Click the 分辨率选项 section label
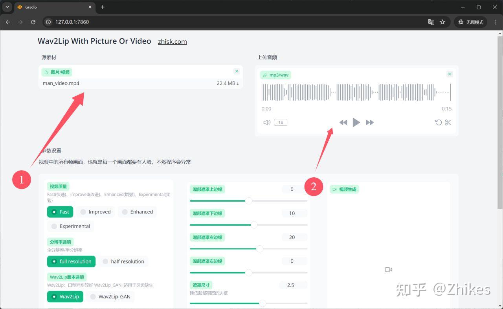Image resolution: width=503 pixels, height=309 pixels. pos(61,242)
